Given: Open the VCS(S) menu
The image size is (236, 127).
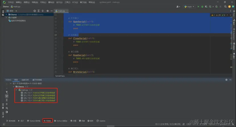Looking at the screenshot, I should [75, 2].
